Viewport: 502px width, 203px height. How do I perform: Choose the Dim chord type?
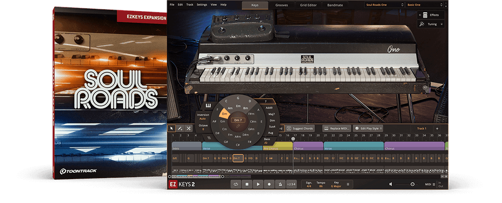[272, 121]
